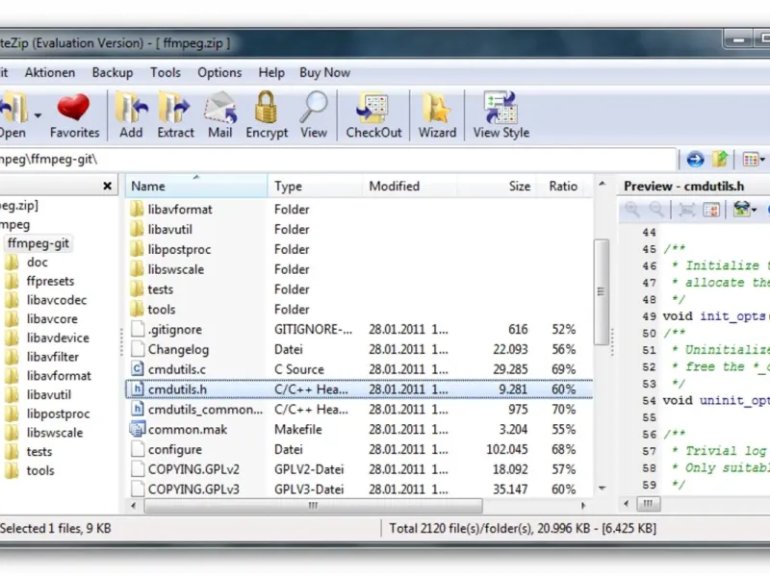Click the folder Up icon

720,159
